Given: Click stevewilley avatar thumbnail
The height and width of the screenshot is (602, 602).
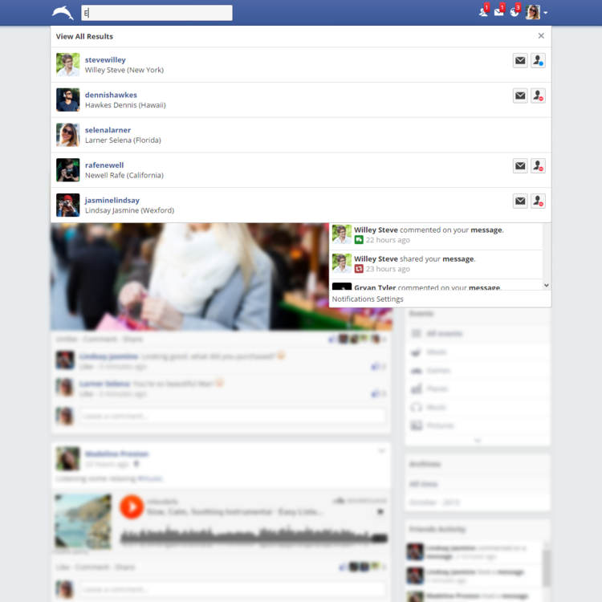Looking at the screenshot, I should pyautogui.click(x=68, y=64).
